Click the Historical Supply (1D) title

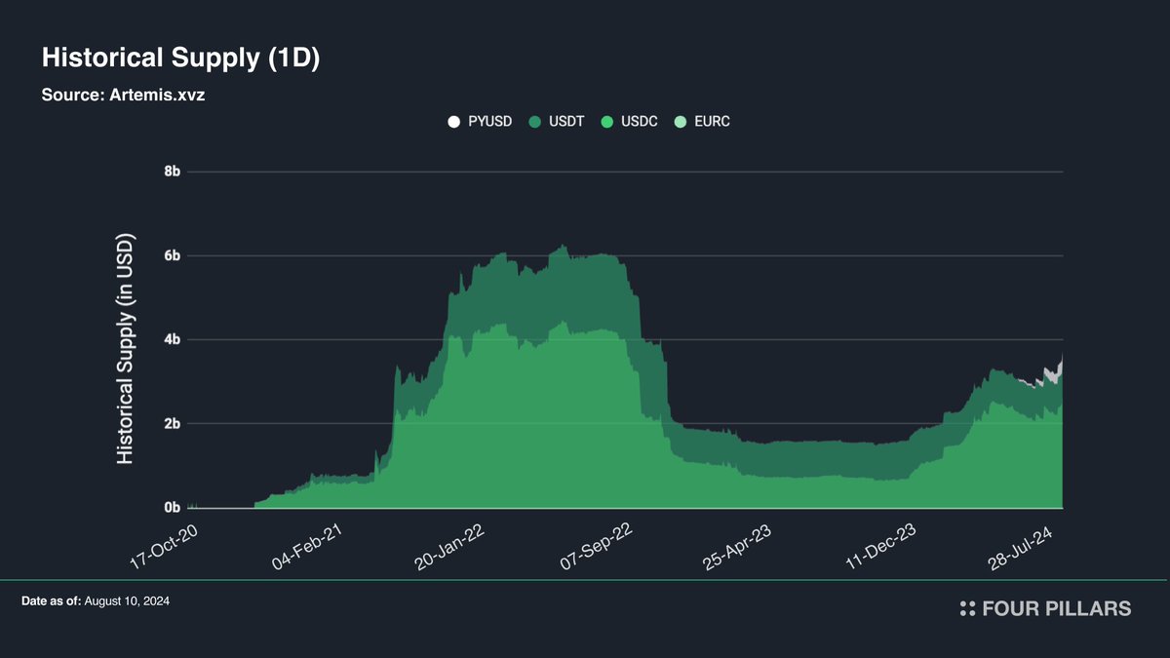180,59
